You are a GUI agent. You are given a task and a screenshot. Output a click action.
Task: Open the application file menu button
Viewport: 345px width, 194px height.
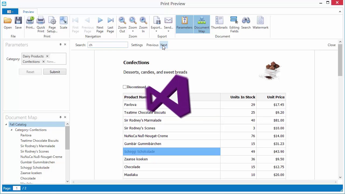(10, 12)
